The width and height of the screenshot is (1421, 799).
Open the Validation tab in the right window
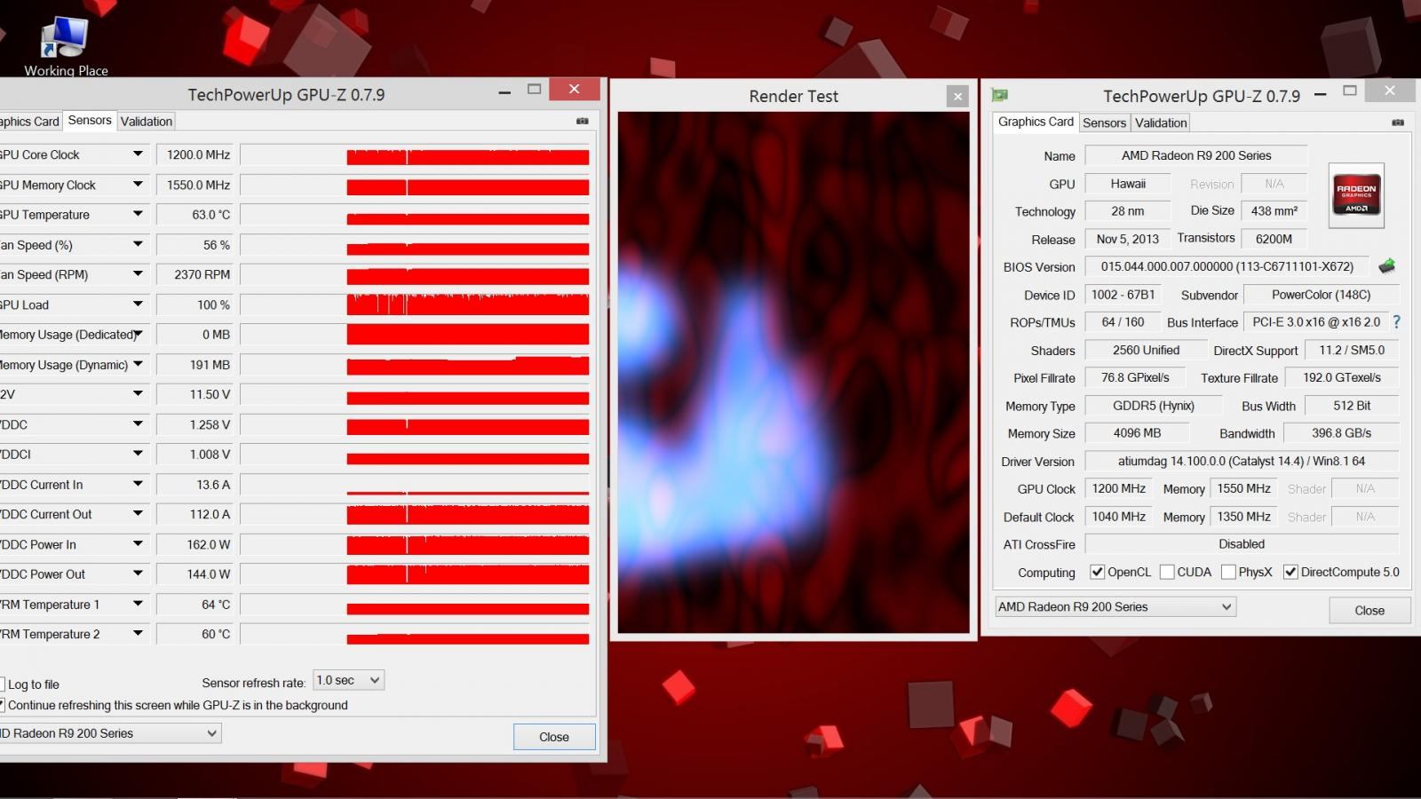click(1161, 123)
